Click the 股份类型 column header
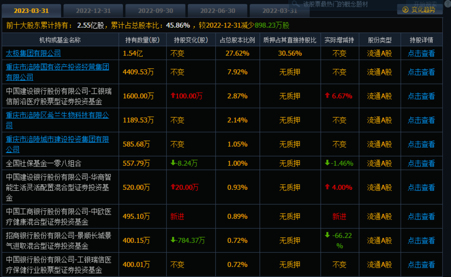 click(x=379, y=40)
